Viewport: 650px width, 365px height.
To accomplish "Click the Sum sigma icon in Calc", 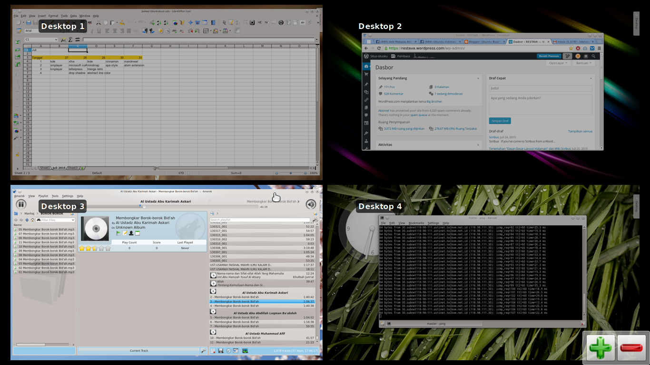I will point(70,39).
